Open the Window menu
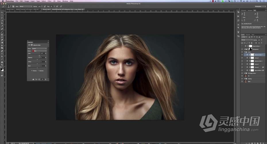267x144 pixels. pos(65,1)
